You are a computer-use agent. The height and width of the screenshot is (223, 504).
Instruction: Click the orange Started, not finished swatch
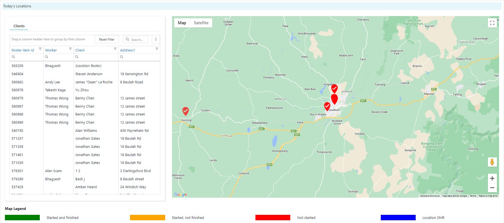pos(147,218)
